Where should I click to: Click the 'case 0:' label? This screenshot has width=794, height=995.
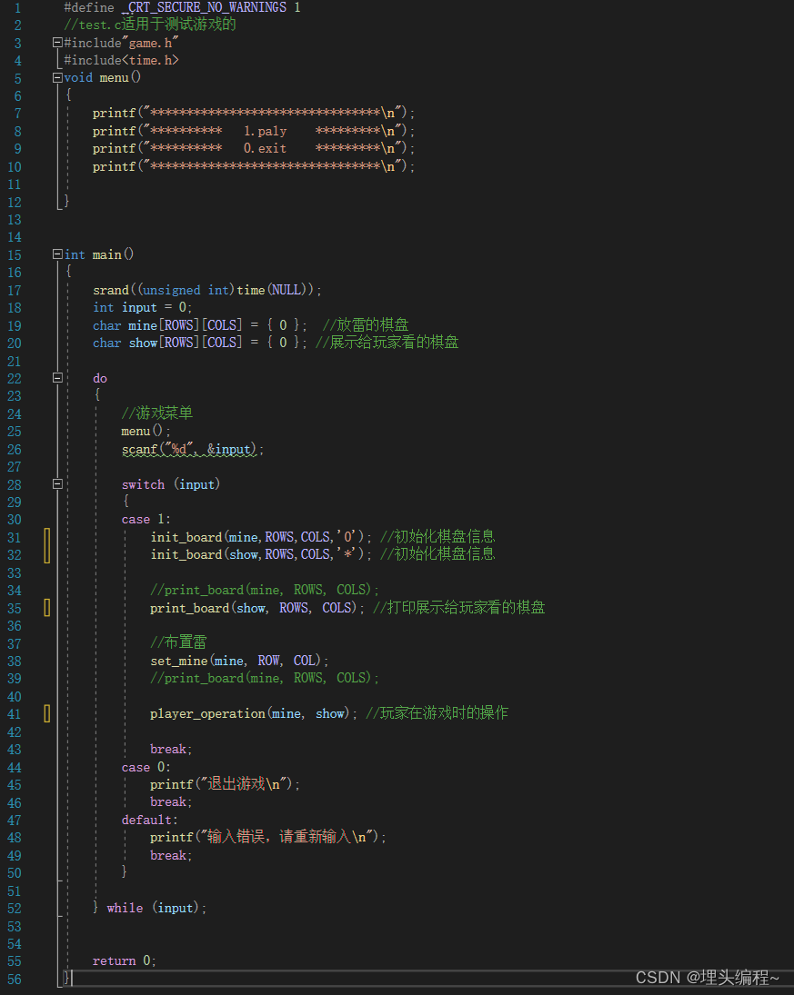(146, 767)
